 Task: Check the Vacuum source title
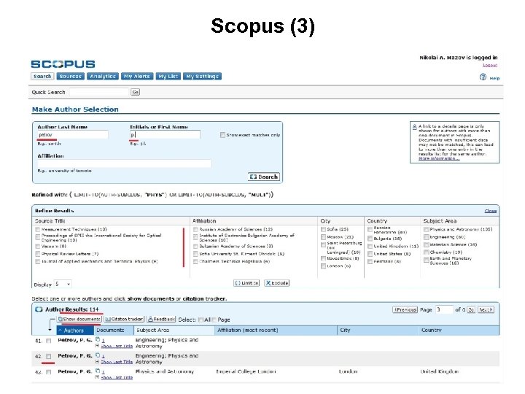[37, 247]
